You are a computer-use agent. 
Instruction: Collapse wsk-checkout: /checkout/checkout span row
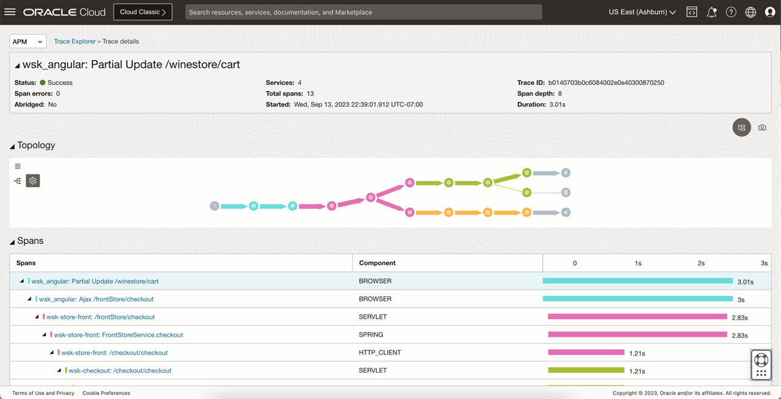[x=59, y=370]
